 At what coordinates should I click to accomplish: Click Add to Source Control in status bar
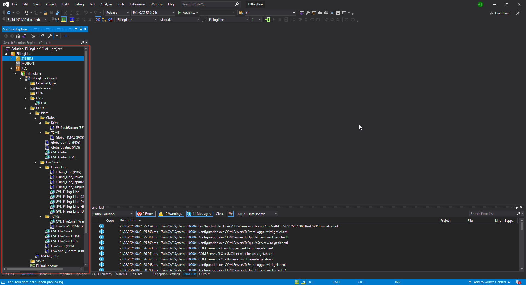[489, 282]
